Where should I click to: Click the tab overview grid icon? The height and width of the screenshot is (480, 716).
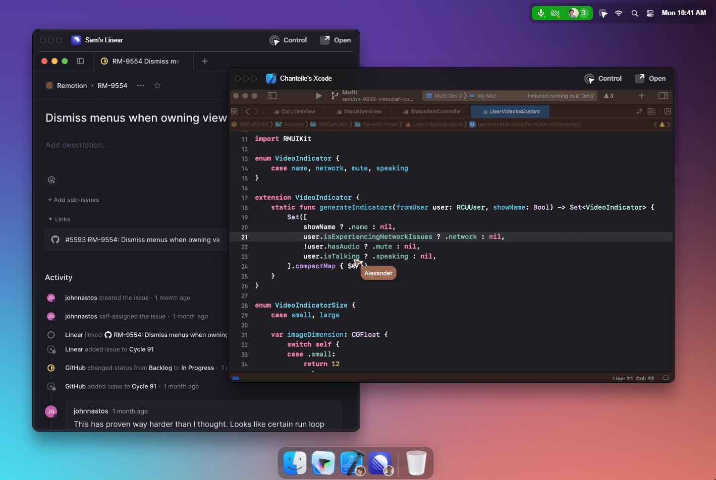pyautogui.click(x=234, y=111)
